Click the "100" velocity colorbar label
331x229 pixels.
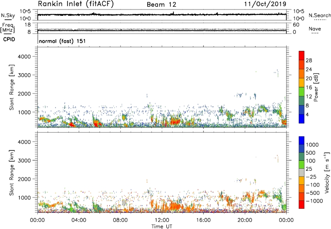tap(311, 161)
